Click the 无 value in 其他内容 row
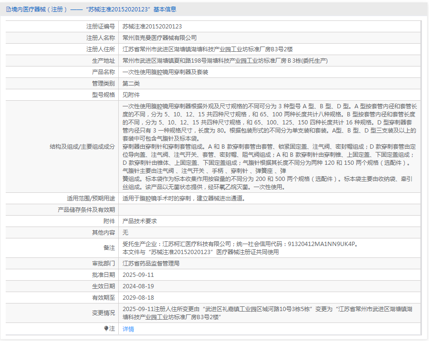This screenshot has width=429, height=341. pyautogui.click(x=125, y=232)
